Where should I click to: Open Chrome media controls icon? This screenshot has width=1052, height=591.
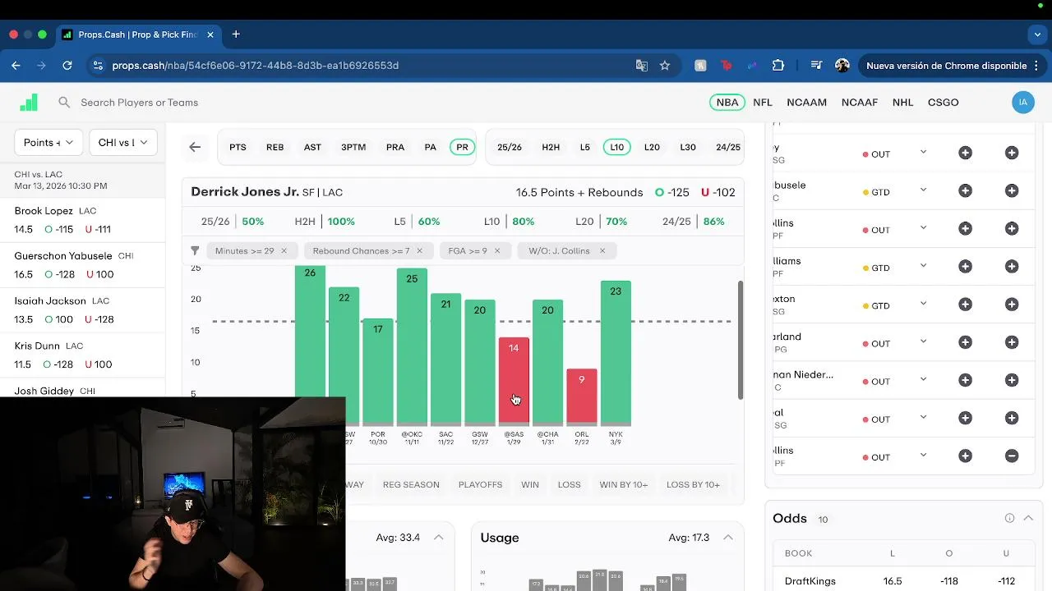tap(816, 66)
